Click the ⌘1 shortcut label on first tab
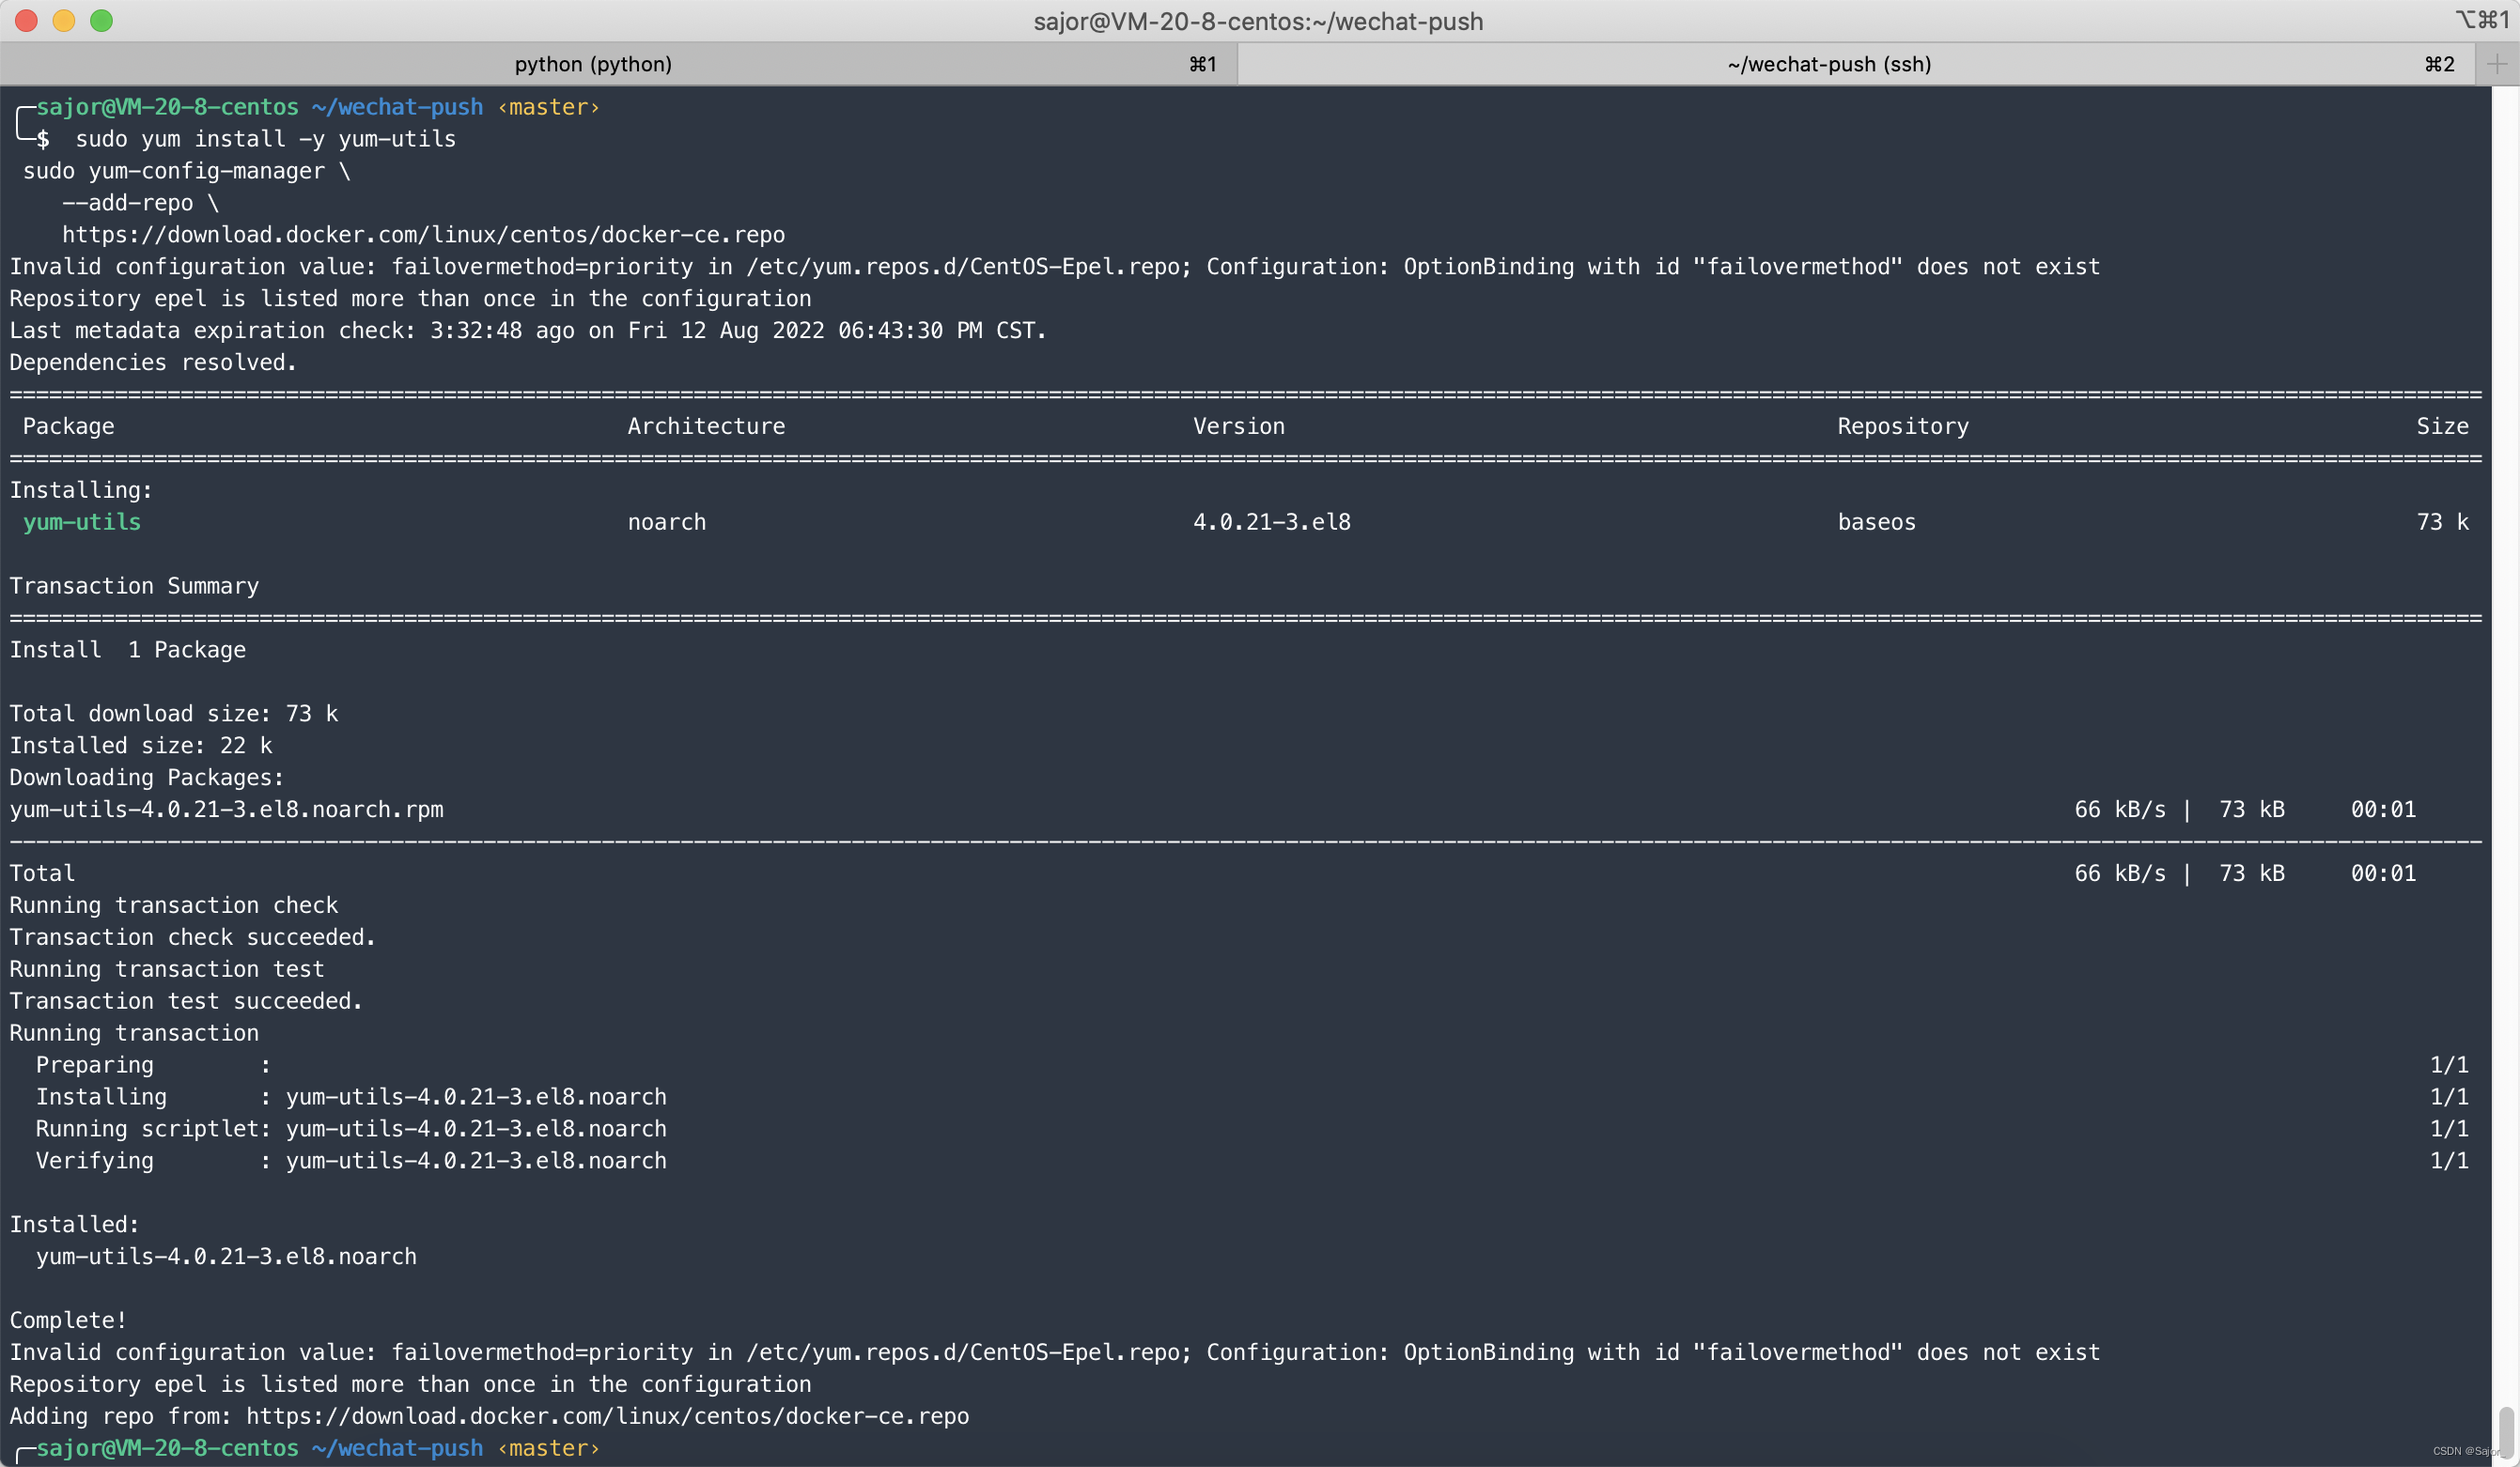Image resolution: width=2520 pixels, height=1467 pixels. (1202, 64)
